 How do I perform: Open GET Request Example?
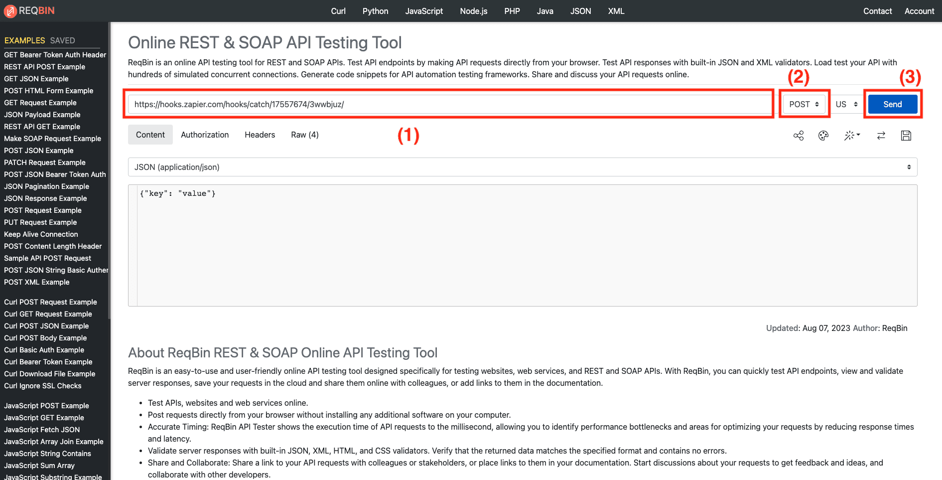coord(40,103)
